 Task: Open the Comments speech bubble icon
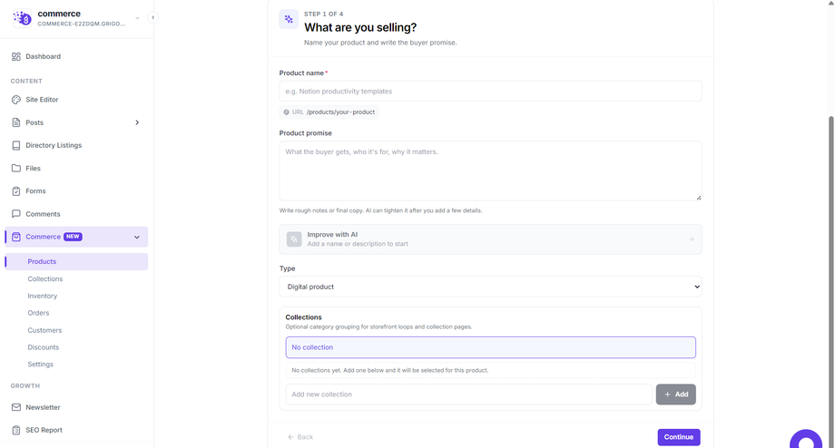pos(16,214)
